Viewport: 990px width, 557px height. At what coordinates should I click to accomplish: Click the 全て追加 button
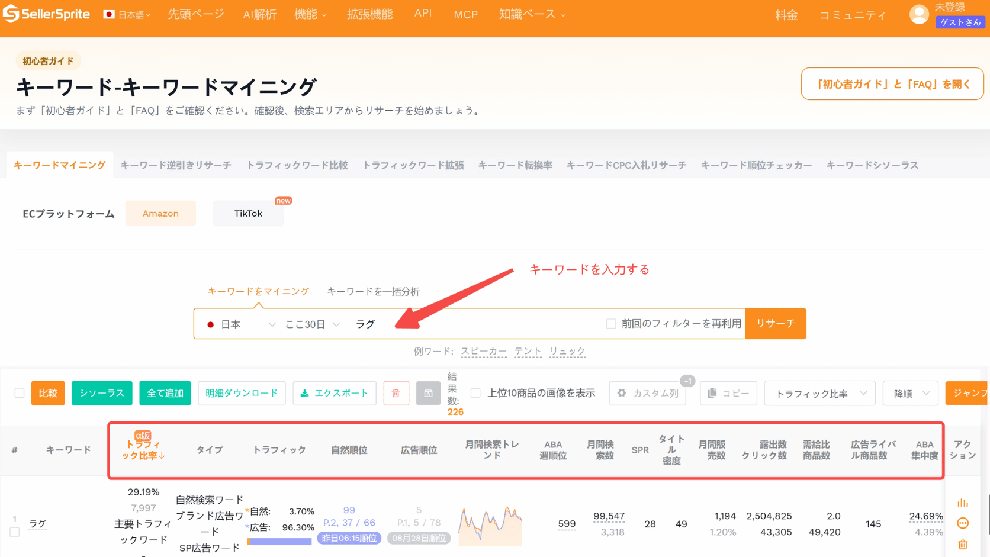pyautogui.click(x=165, y=393)
